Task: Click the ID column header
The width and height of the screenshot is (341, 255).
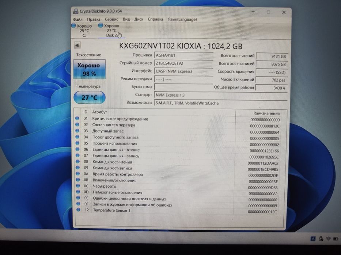Action: tap(85, 112)
